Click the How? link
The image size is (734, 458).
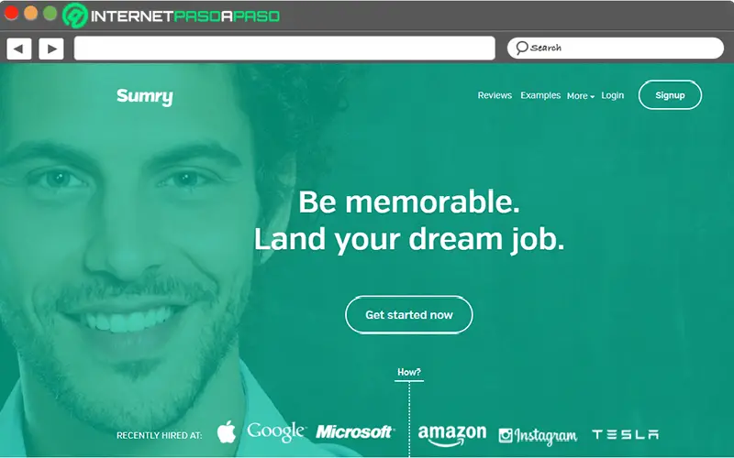tap(408, 373)
